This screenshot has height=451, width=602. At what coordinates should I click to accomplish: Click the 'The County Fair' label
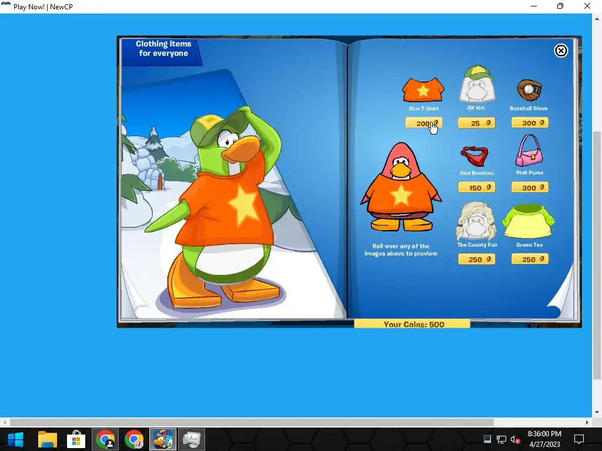click(x=477, y=245)
